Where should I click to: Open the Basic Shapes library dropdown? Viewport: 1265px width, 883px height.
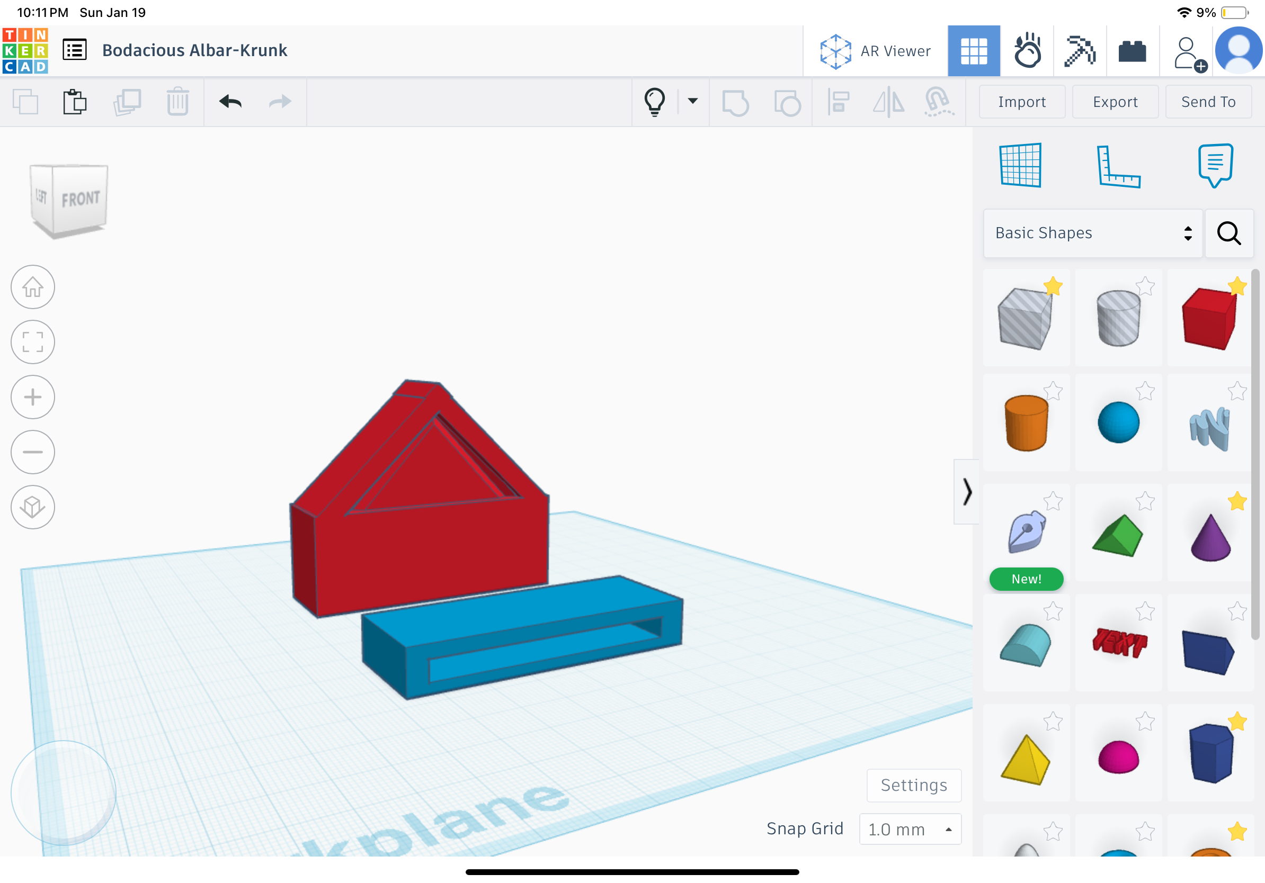click(x=1092, y=233)
